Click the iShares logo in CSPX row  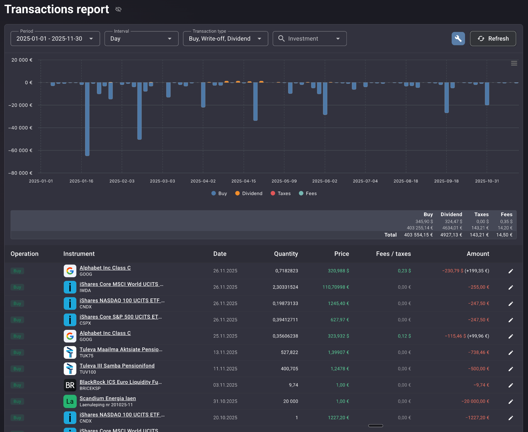click(70, 320)
